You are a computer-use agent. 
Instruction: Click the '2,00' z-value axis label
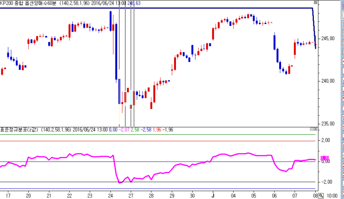coord(325,140)
